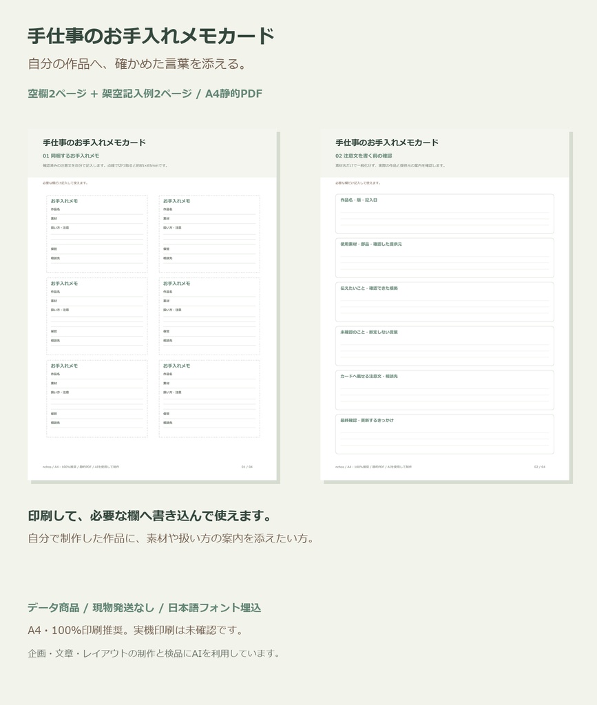Click 印刷して、必要な欄へ書き込んで使えます。 heading
Image resolution: width=597 pixels, height=705 pixels.
(x=150, y=516)
